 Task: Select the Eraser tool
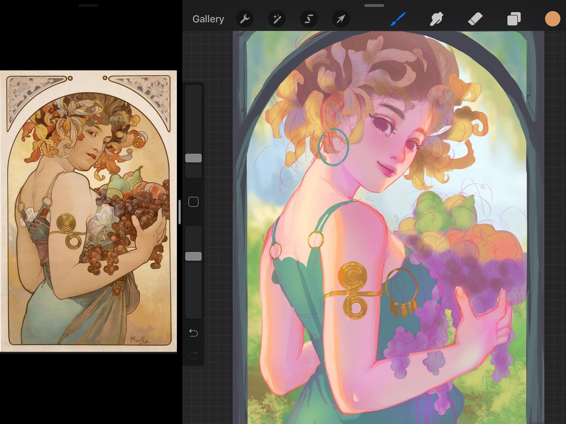(x=475, y=19)
